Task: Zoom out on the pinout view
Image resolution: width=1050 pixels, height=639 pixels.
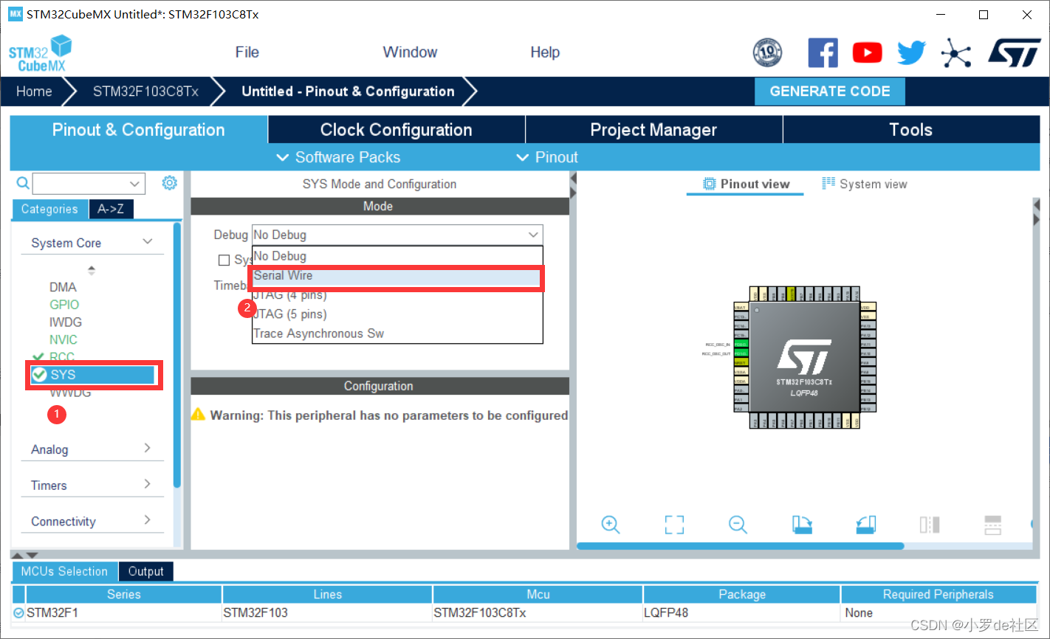Action: coord(738,525)
